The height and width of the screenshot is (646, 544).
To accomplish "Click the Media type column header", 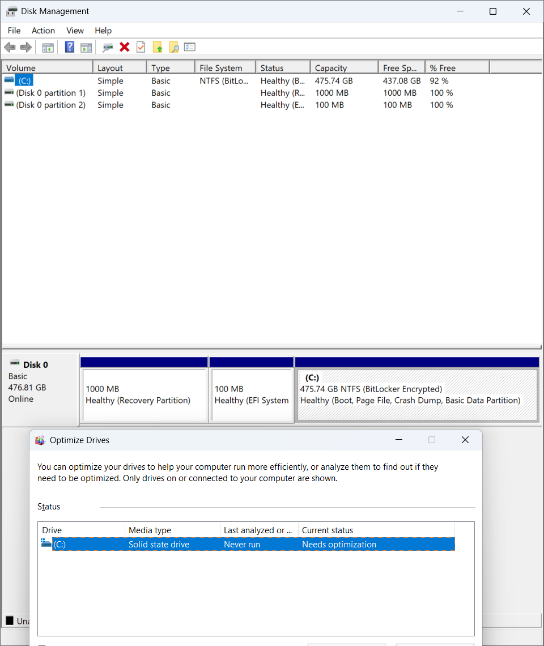I will pos(173,530).
